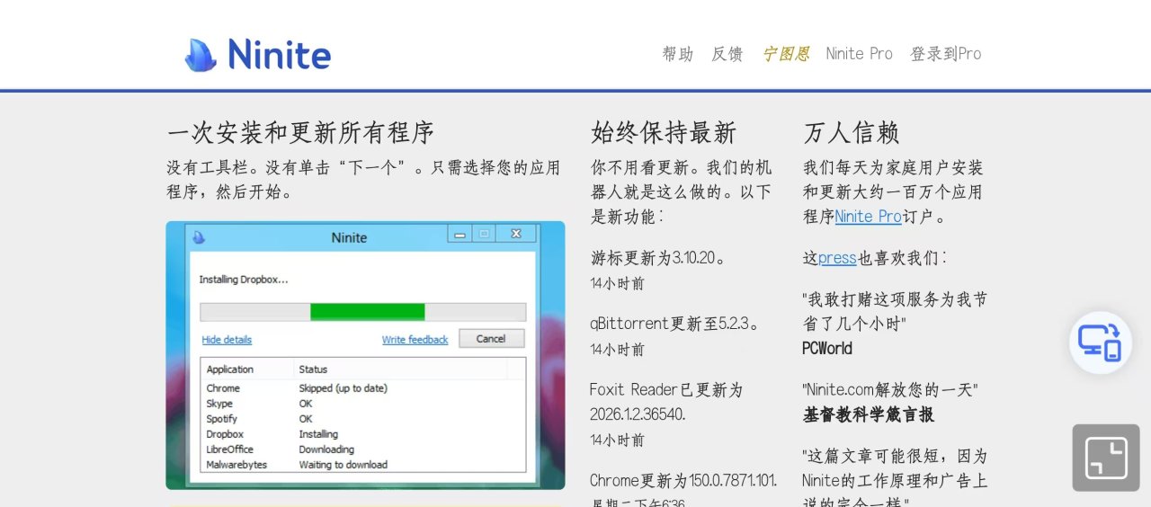The width and height of the screenshot is (1151, 507).
Task: Click the Dropbox row in installer list
Action: pos(362,434)
